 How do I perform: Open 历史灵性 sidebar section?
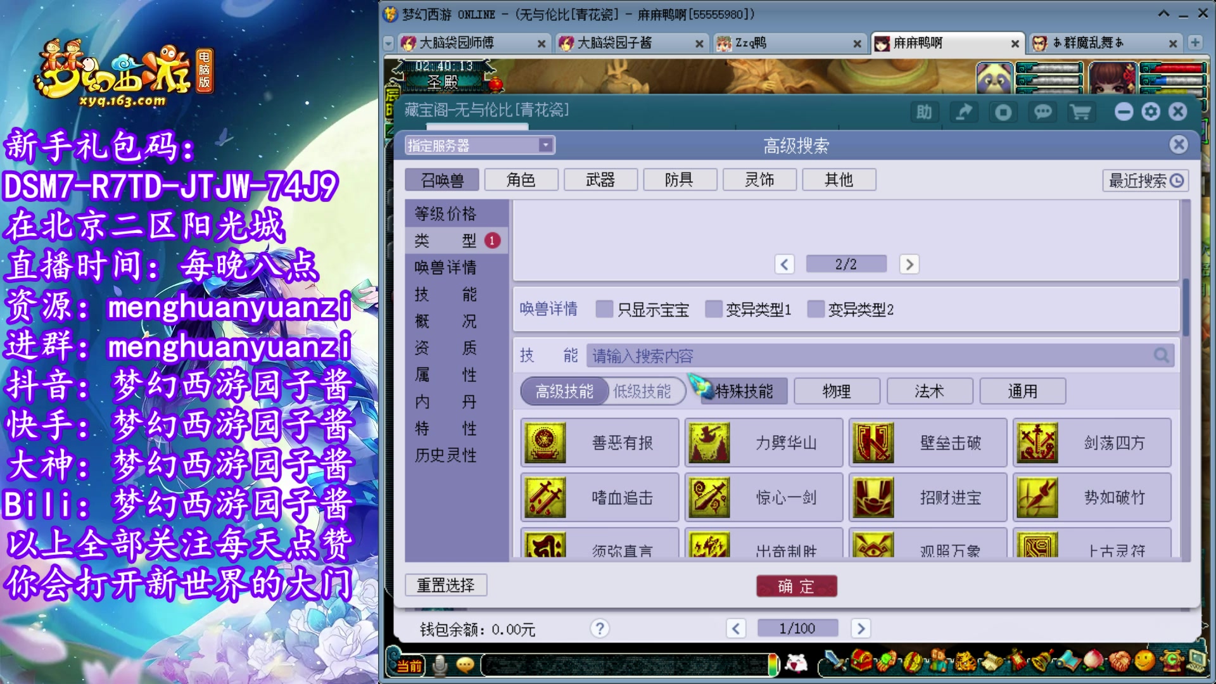(457, 455)
